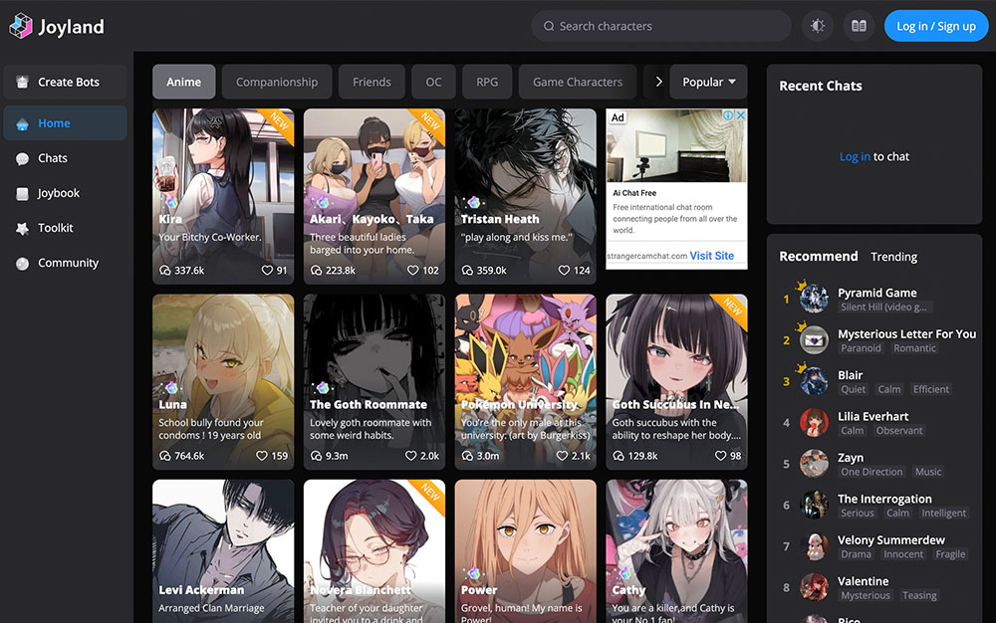Click the Chats bubble icon

pyautogui.click(x=22, y=158)
